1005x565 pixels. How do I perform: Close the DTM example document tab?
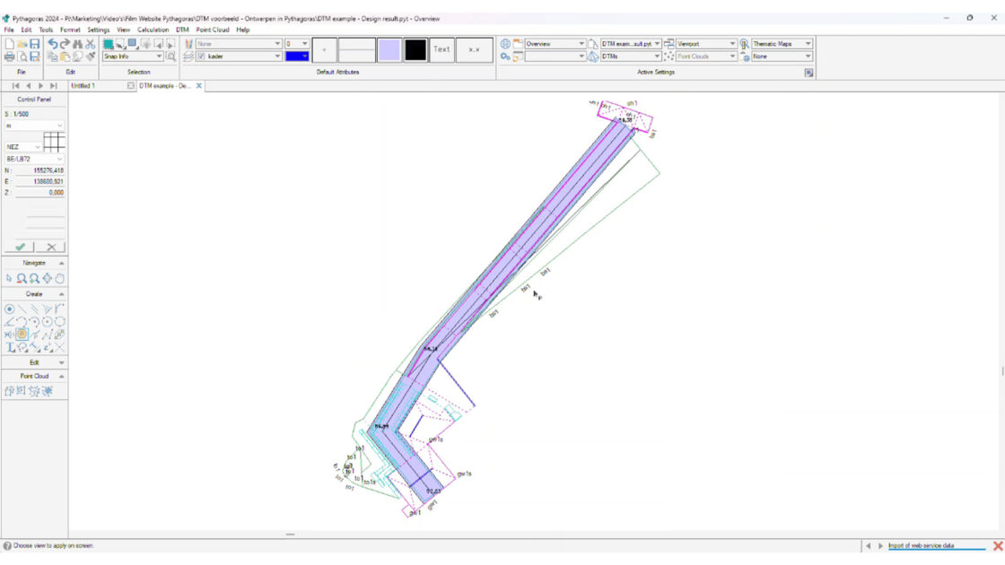click(x=198, y=86)
